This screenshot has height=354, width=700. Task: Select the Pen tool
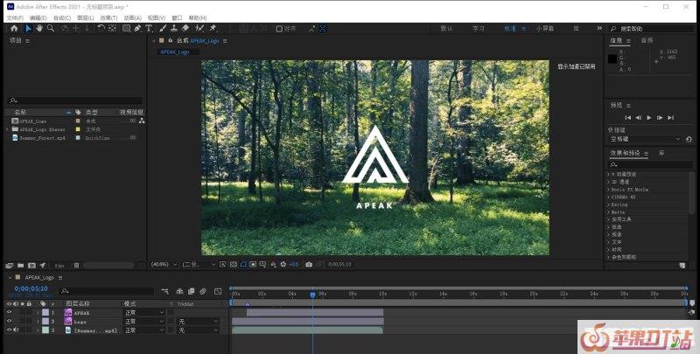click(x=137, y=28)
